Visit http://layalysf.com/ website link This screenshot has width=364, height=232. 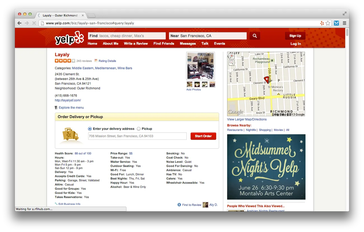pyautogui.click(x=68, y=100)
